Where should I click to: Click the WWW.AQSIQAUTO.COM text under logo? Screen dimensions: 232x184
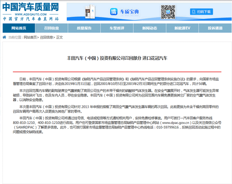[31, 15]
